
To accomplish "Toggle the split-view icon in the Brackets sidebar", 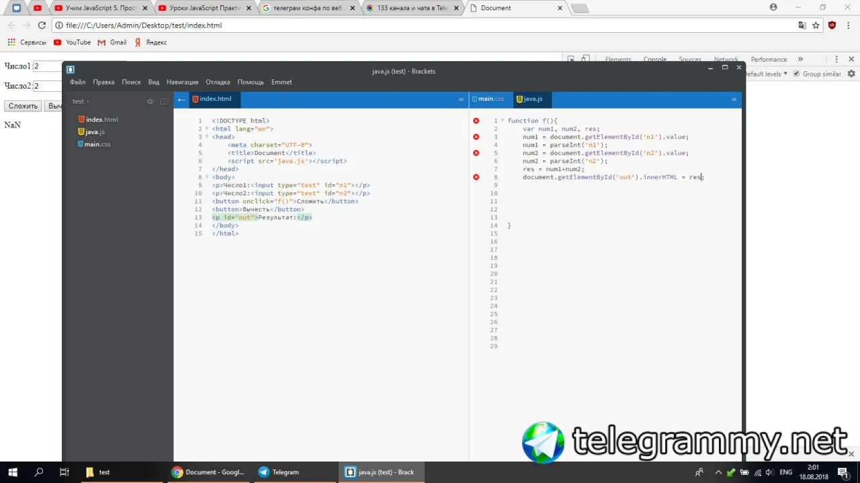I will tap(164, 101).
